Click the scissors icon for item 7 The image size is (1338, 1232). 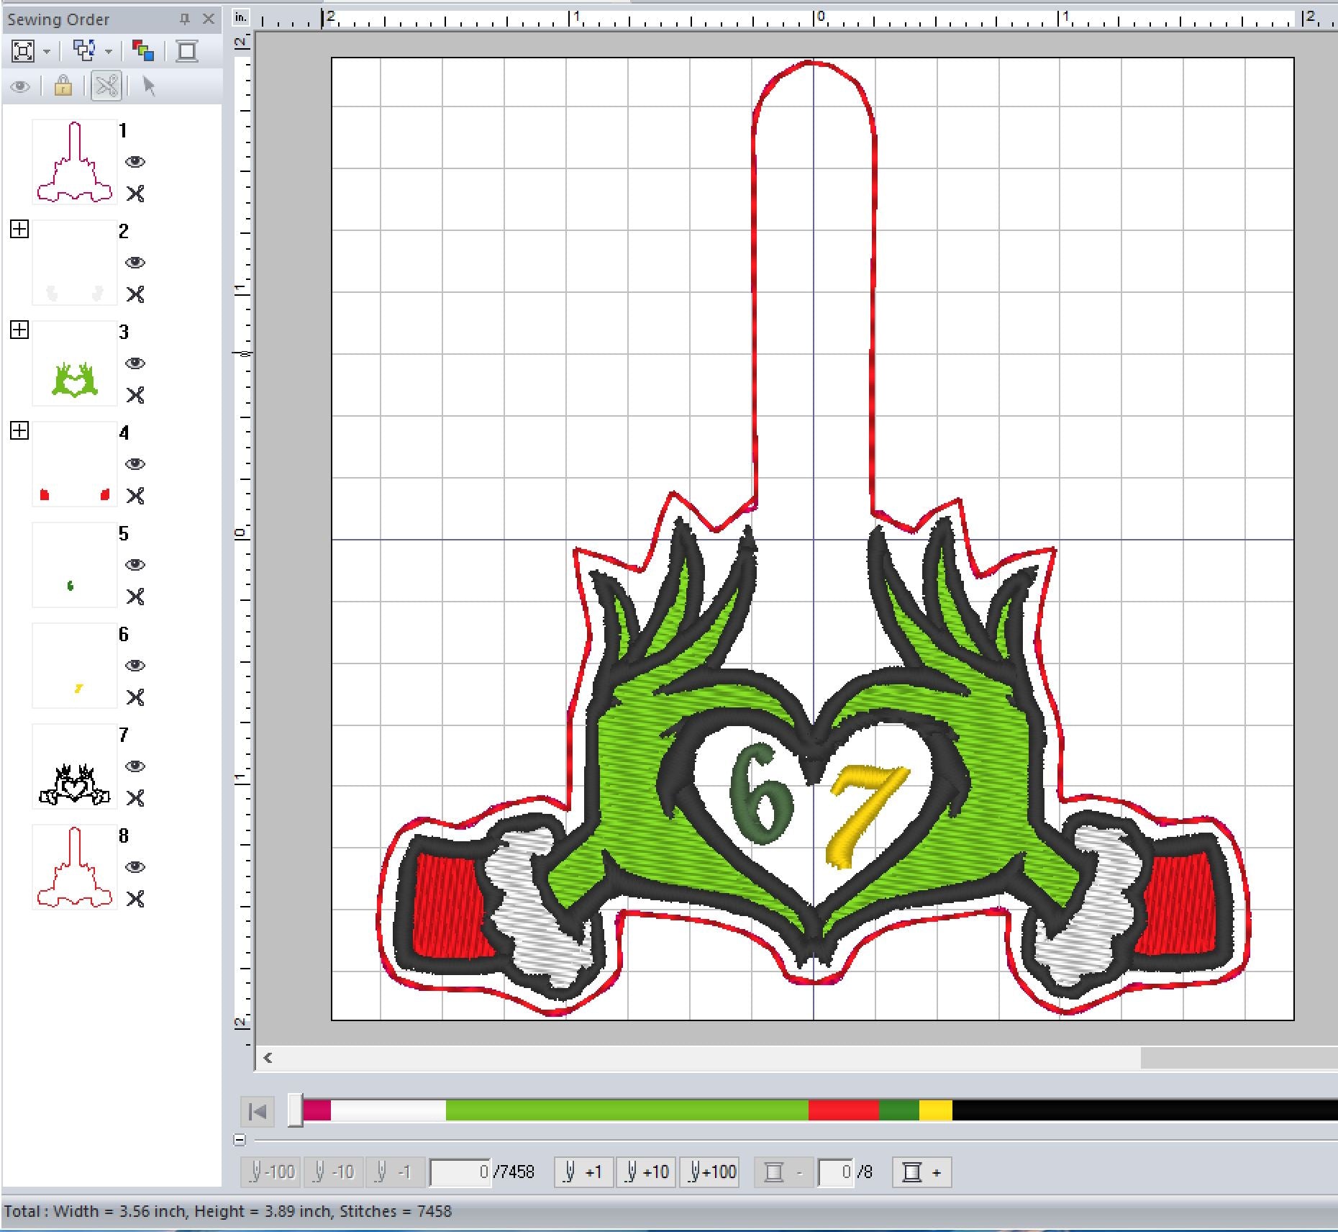(135, 798)
